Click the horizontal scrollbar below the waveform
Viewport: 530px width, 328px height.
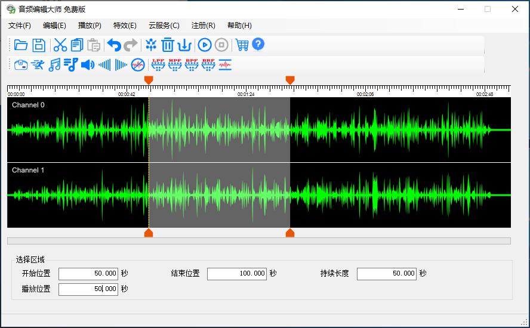[259, 241]
